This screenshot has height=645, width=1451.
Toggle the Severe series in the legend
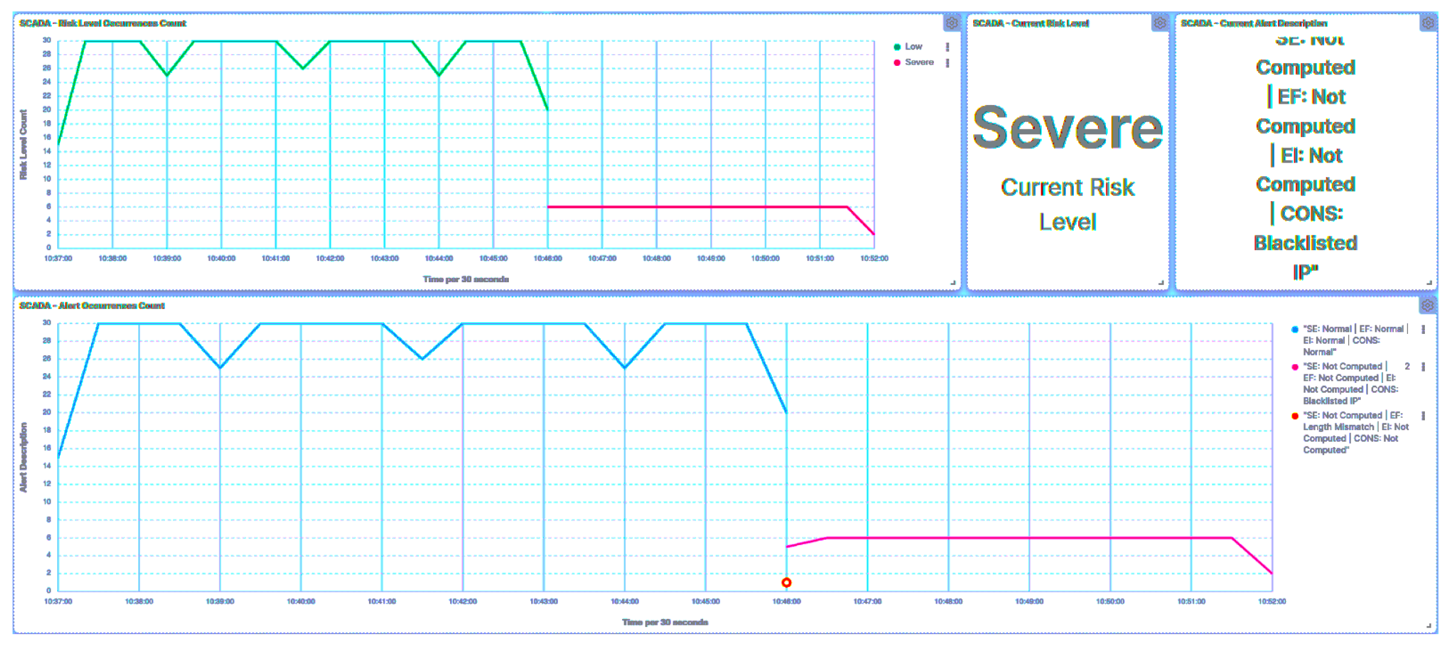tap(919, 63)
